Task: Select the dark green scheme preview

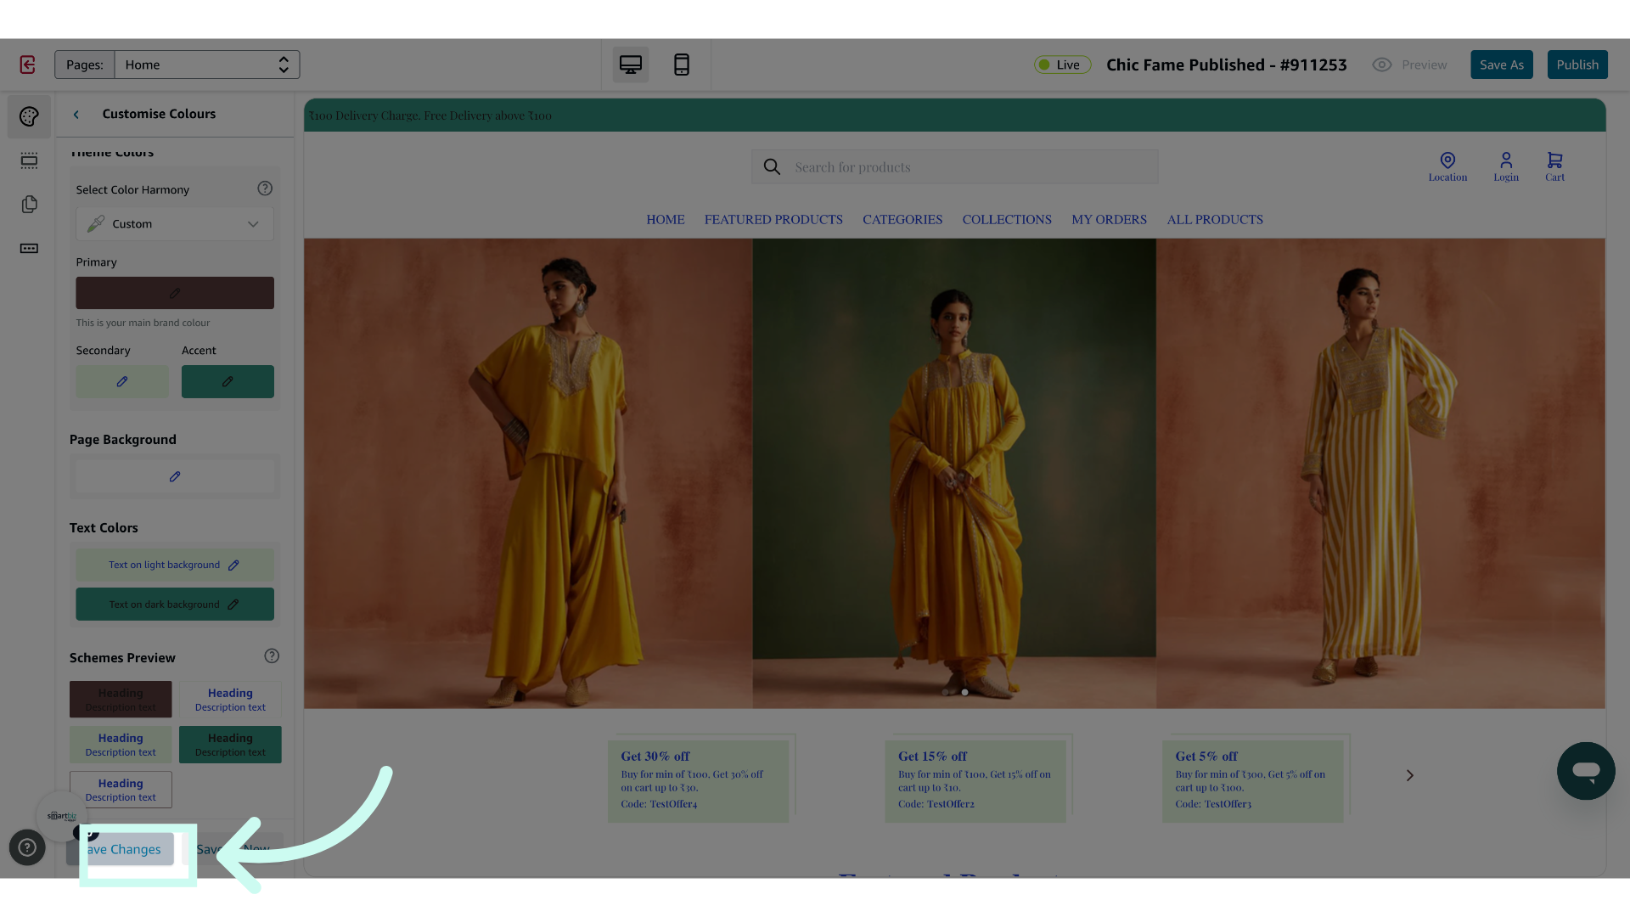Action: click(x=230, y=745)
